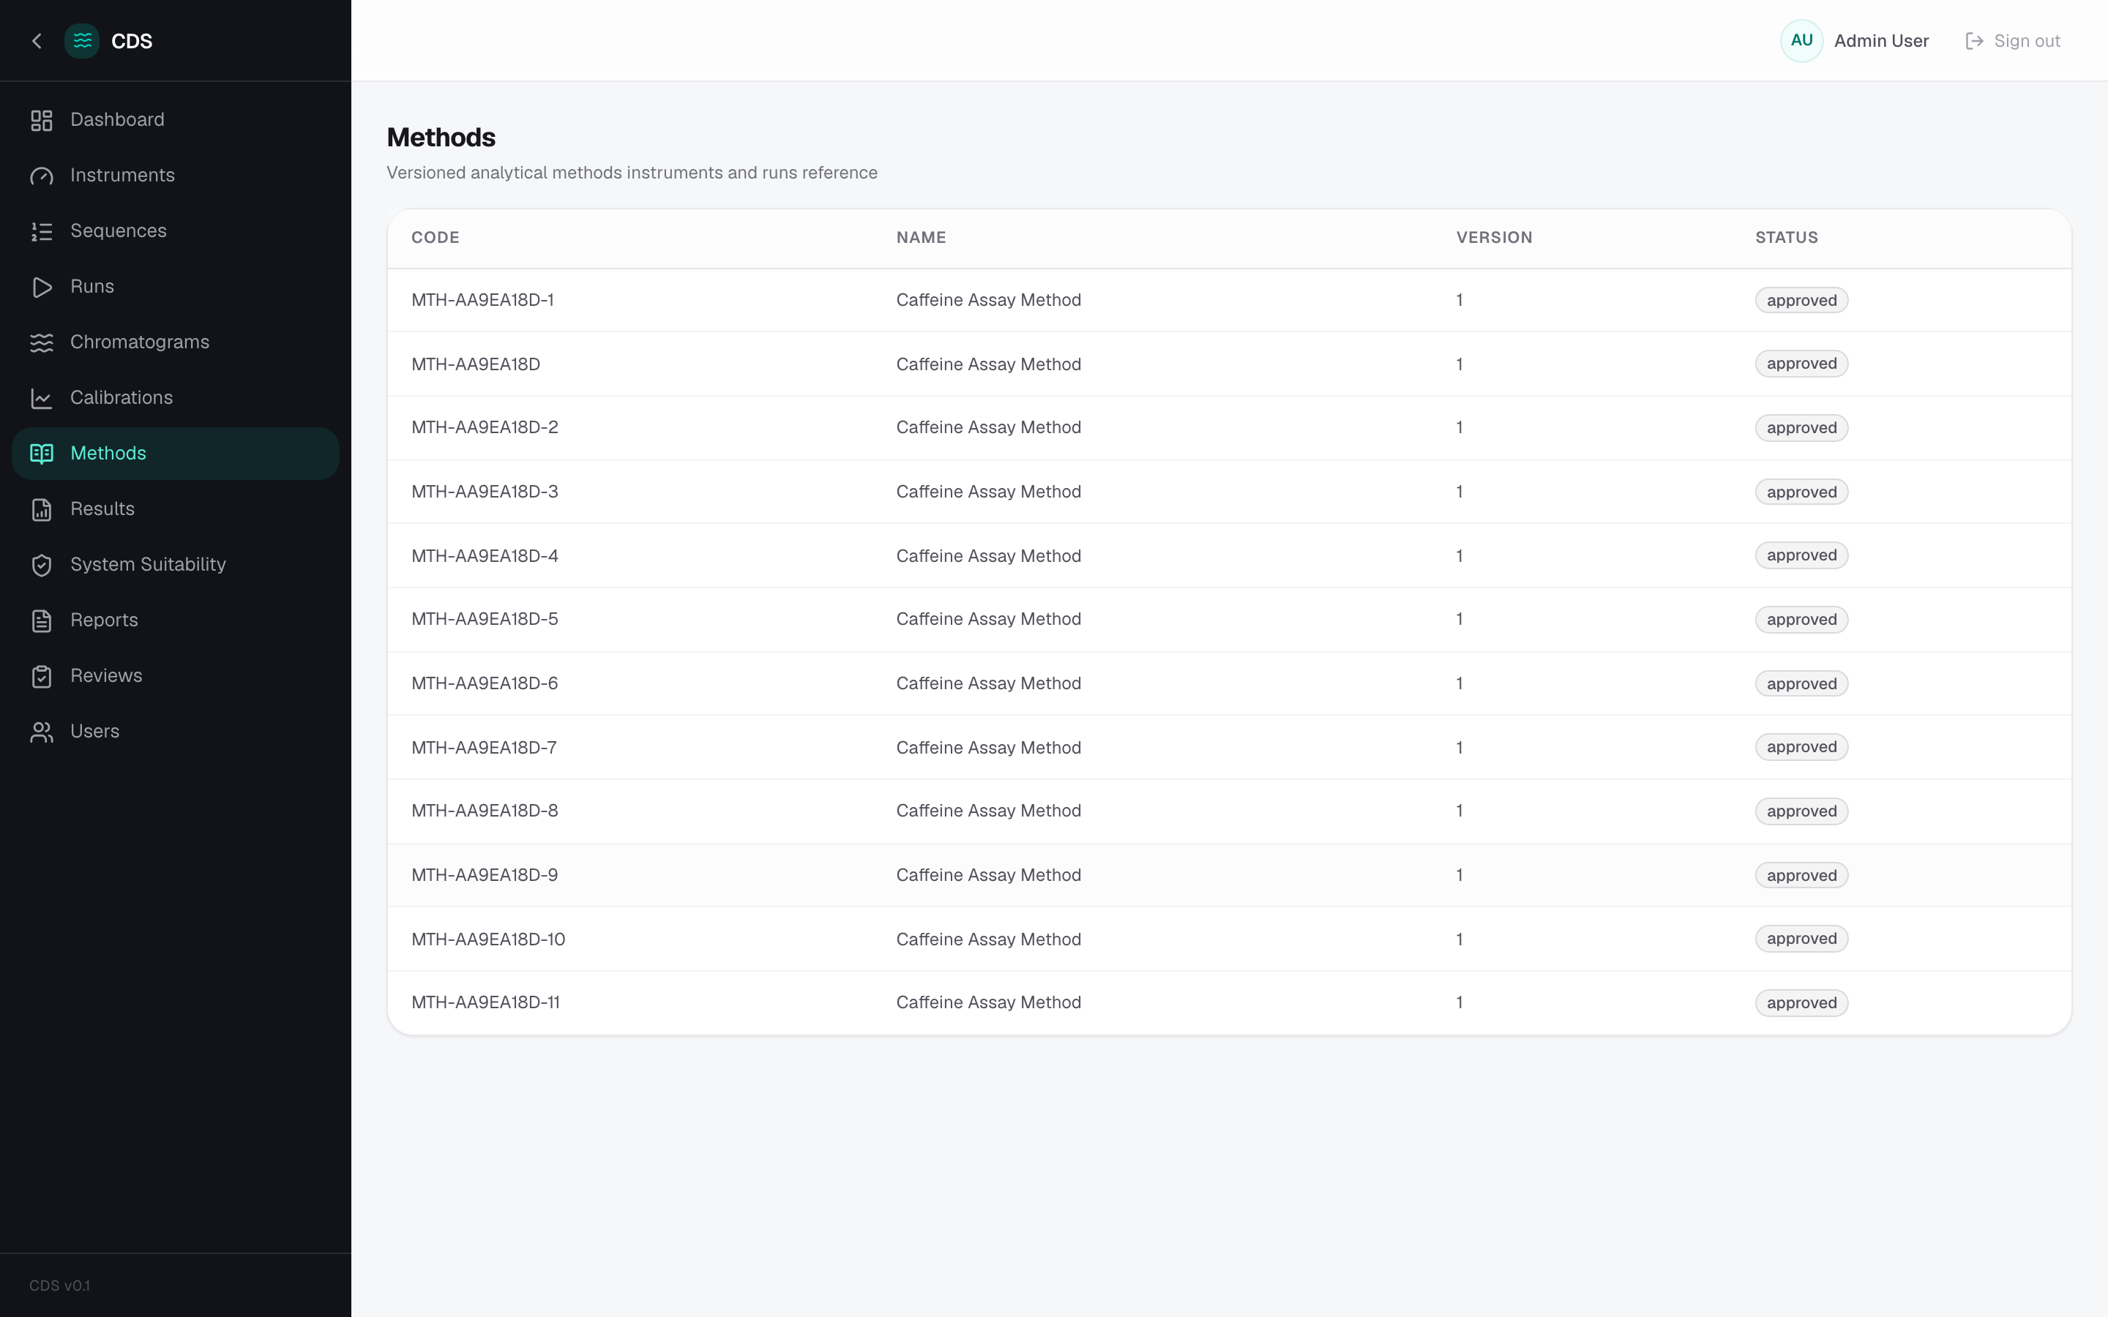Click the back chevron beside CDS logo
This screenshot has height=1317, width=2108.
coord(37,41)
